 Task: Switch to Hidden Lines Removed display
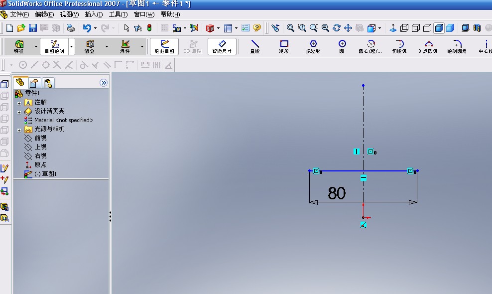427,28
